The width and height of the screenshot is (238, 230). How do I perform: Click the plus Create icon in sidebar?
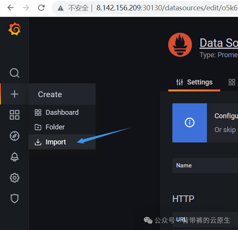click(15, 94)
